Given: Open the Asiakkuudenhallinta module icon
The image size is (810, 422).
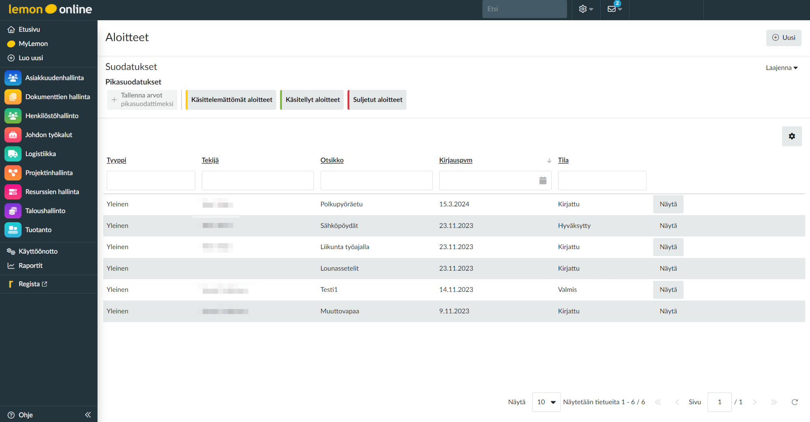Looking at the screenshot, I should click(13, 78).
